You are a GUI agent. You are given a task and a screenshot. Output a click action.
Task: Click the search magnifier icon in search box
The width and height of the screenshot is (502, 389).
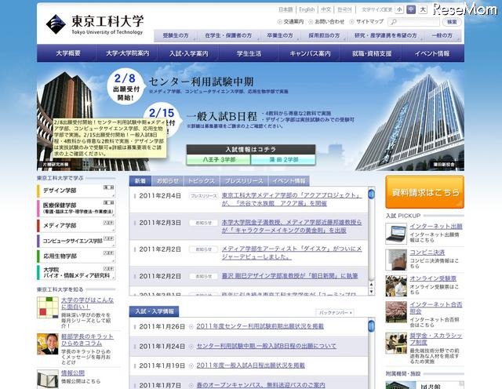[394, 22]
